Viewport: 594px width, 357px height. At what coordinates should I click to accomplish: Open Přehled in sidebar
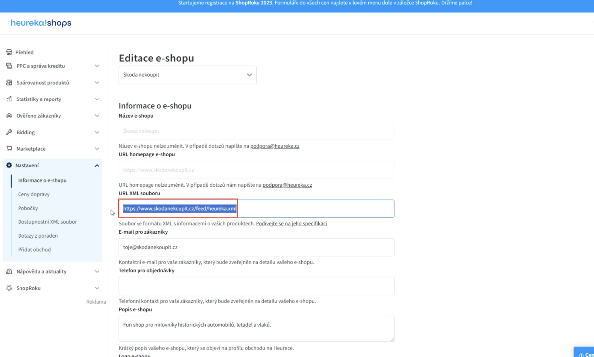point(24,52)
